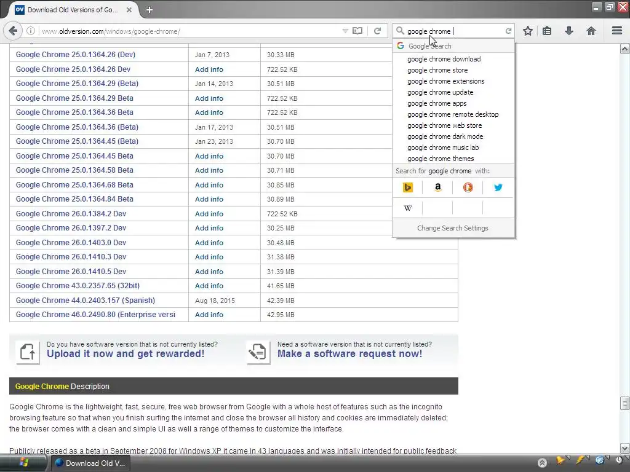The image size is (630, 472).
Task: Click into the google chrome search field
Action: [x=453, y=31]
